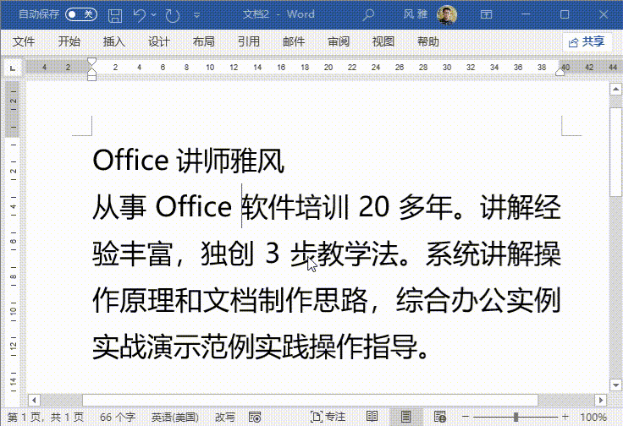The image size is (623, 426).
Task: Open the 开始 (Home) ribbon tab
Action: pyautogui.click(x=69, y=41)
